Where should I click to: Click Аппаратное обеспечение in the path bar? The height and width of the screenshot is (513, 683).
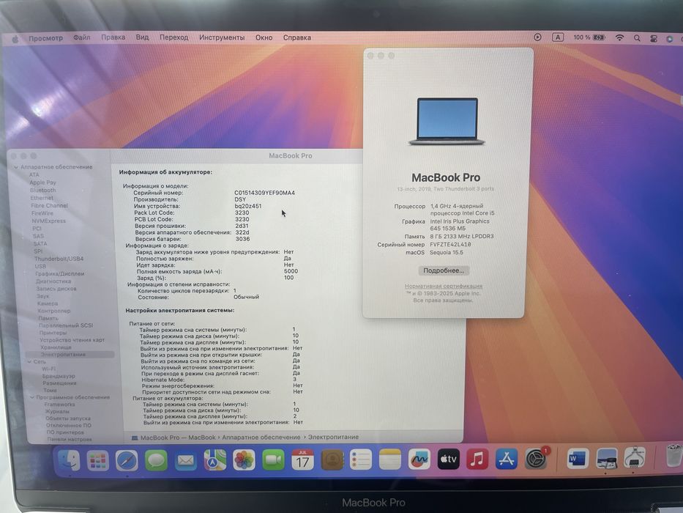pos(261,437)
